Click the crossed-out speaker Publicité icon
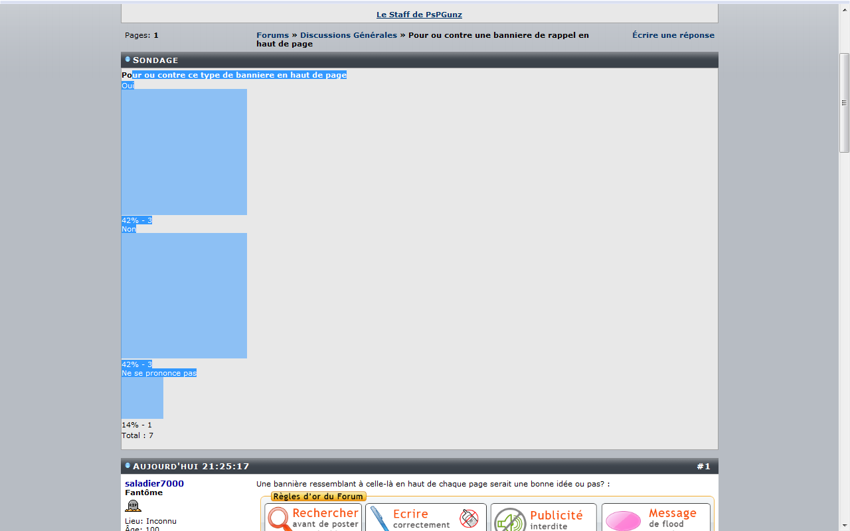 coord(509,520)
